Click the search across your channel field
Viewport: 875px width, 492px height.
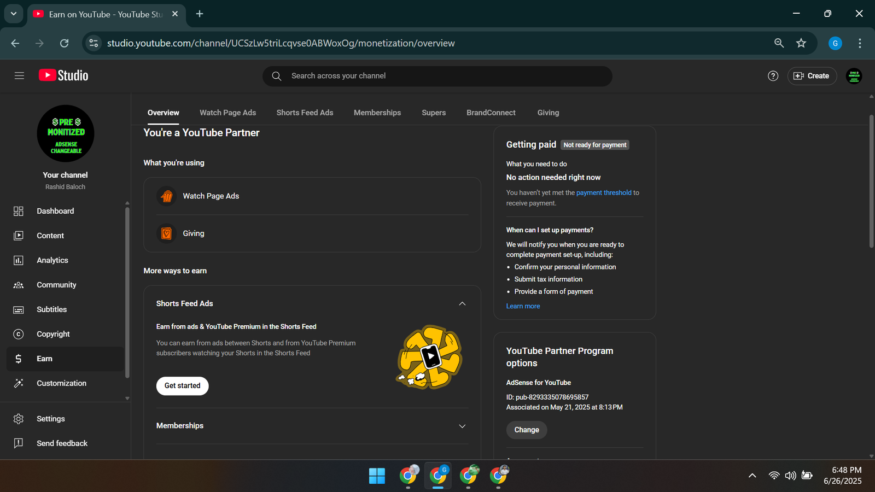(x=437, y=76)
